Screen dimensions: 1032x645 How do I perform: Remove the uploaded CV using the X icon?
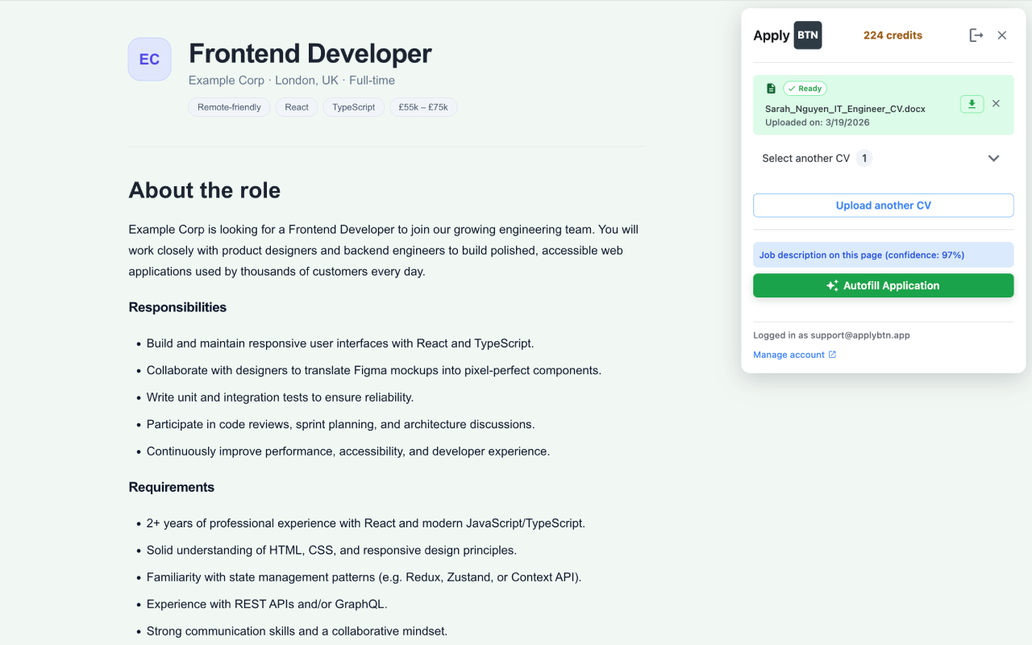click(996, 104)
